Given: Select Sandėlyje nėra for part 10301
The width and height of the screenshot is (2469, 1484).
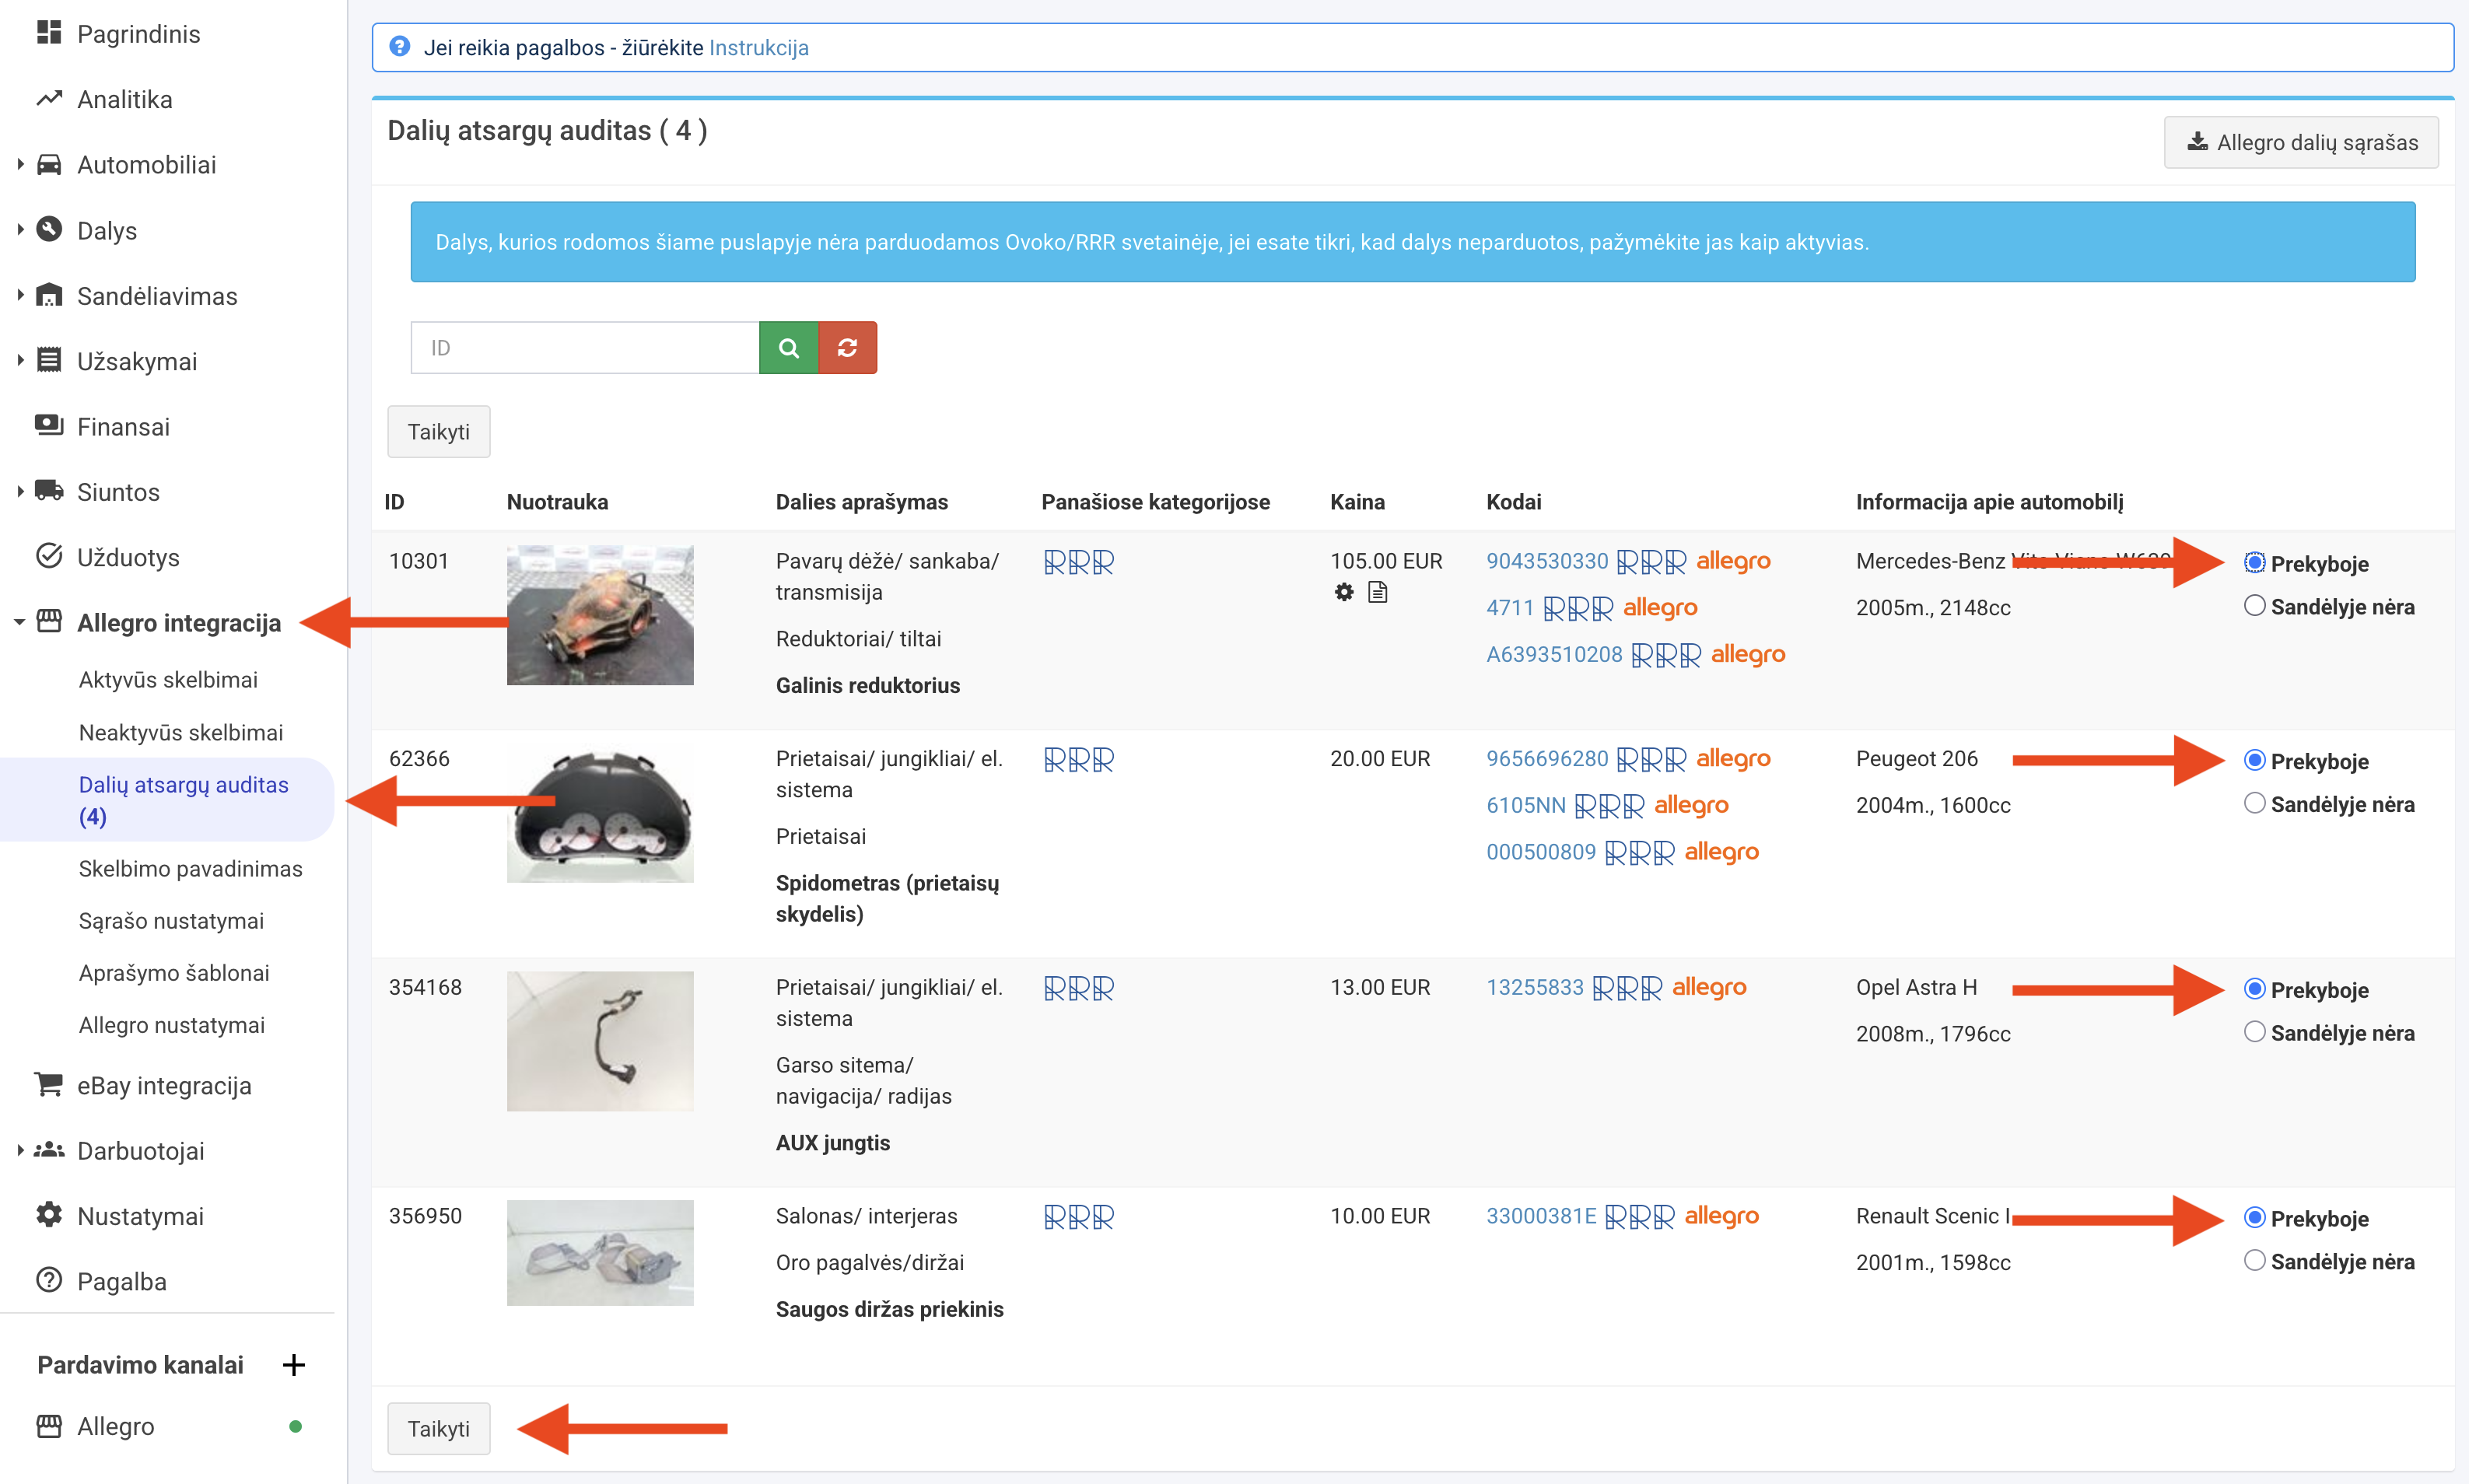Looking at the screenshot, I should pyautogui.click(x=2254, y=606).
